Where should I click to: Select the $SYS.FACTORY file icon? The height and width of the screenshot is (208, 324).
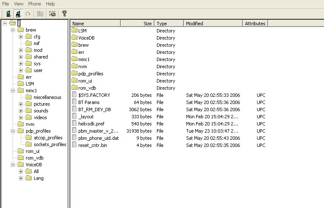(74, 95)
